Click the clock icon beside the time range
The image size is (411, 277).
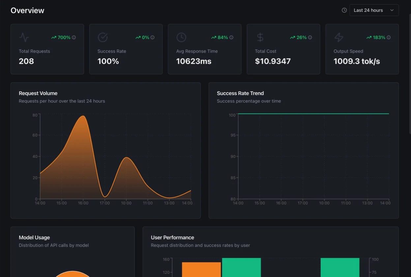[344, 10]
